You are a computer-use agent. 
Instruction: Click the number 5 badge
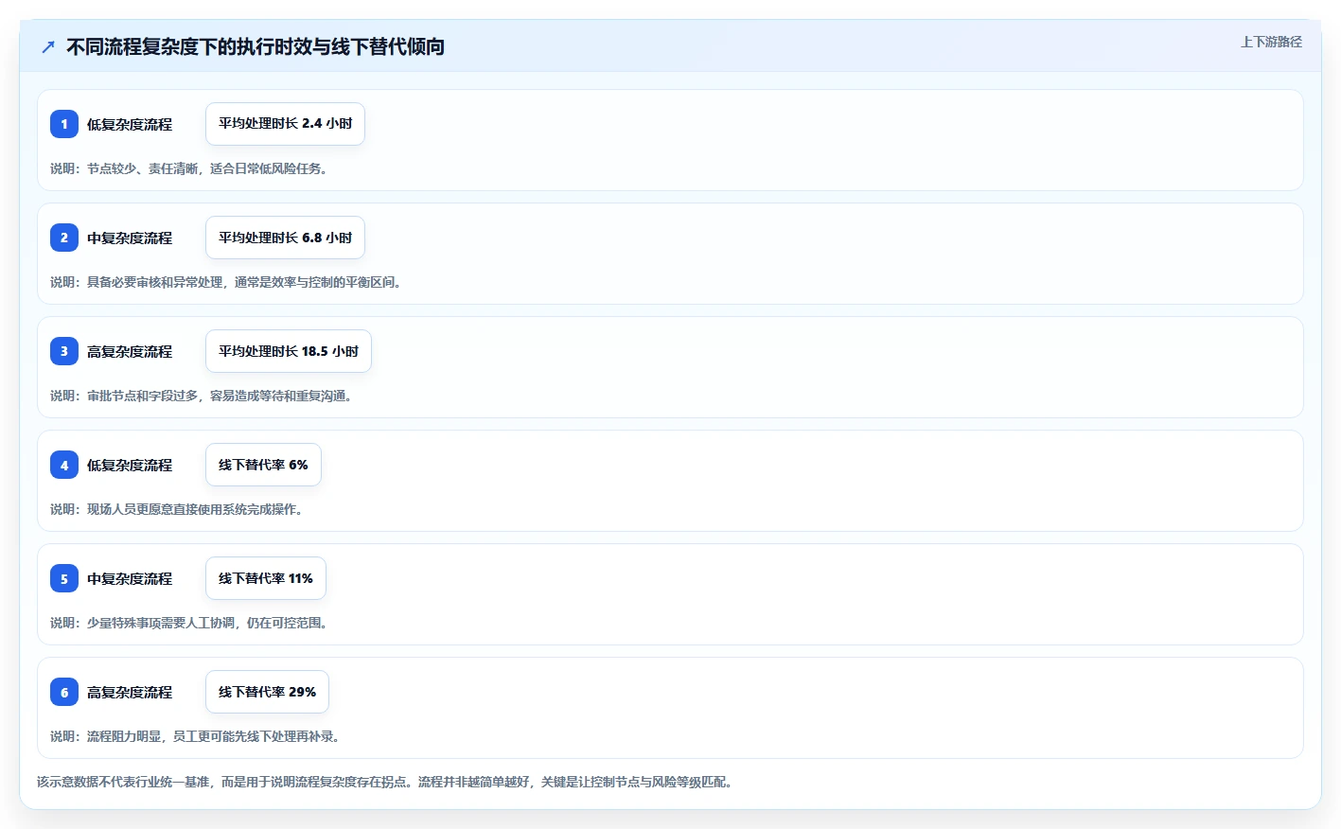tap(64, 578)
